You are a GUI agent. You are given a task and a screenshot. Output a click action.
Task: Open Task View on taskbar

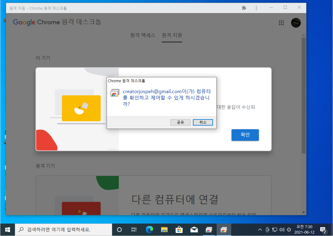click(x=134, y=230)
